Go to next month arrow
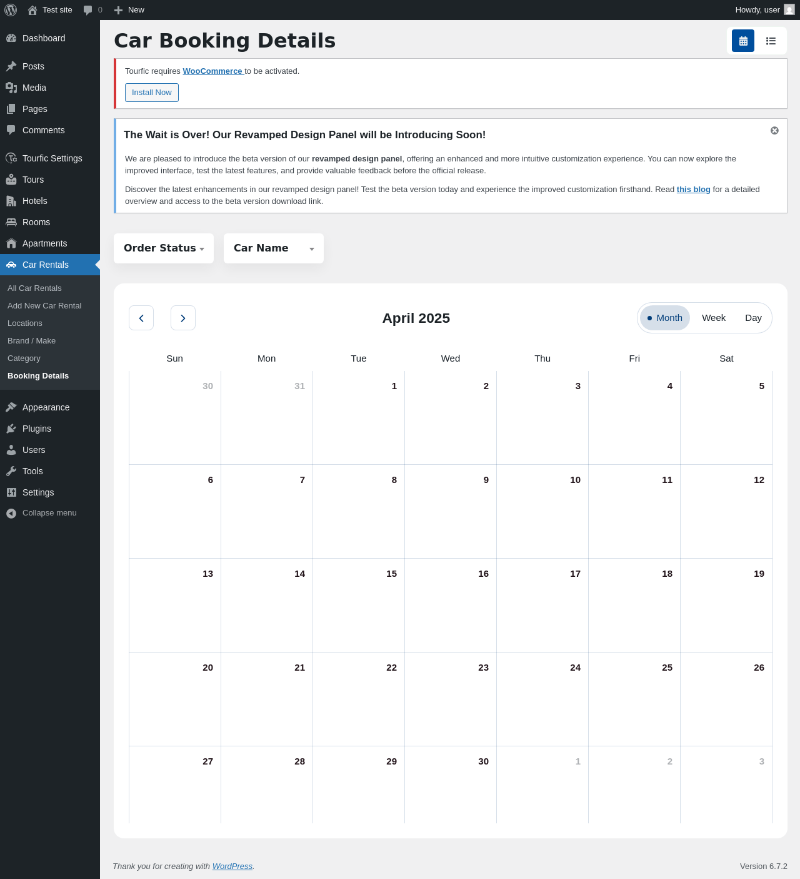 point(183,318)
